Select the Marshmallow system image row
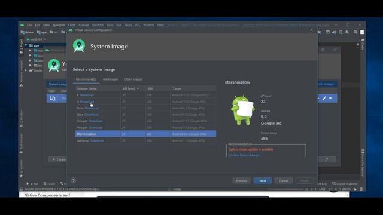The height and width of the screenshot is (215, 383). (145, 134)
